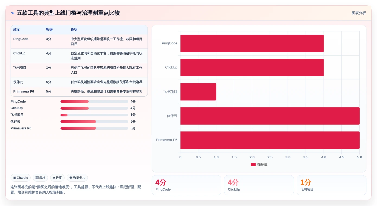Image resolution: width=377 pixels, height=206 pixels.
Task: Click the Primavera P6 y-axis label in chart
Action: [167, 140]
